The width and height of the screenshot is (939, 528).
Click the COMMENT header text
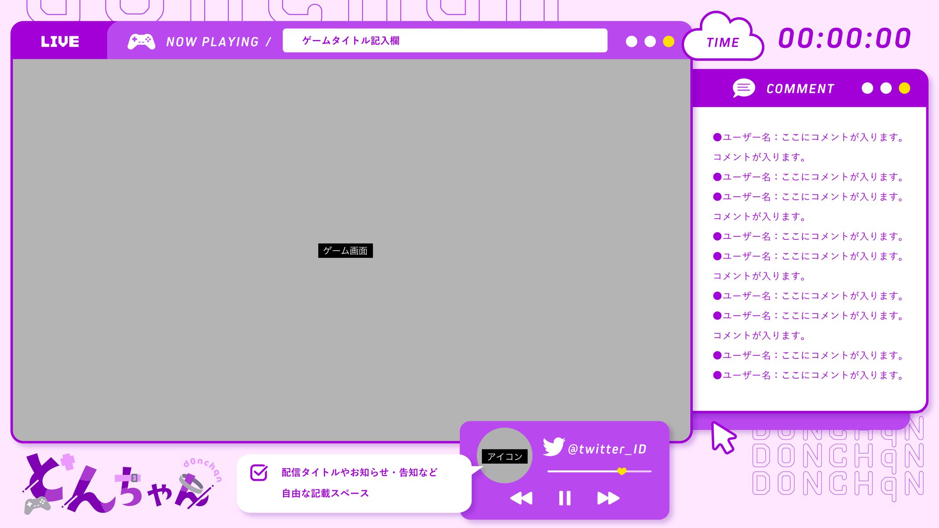point(800,89)
